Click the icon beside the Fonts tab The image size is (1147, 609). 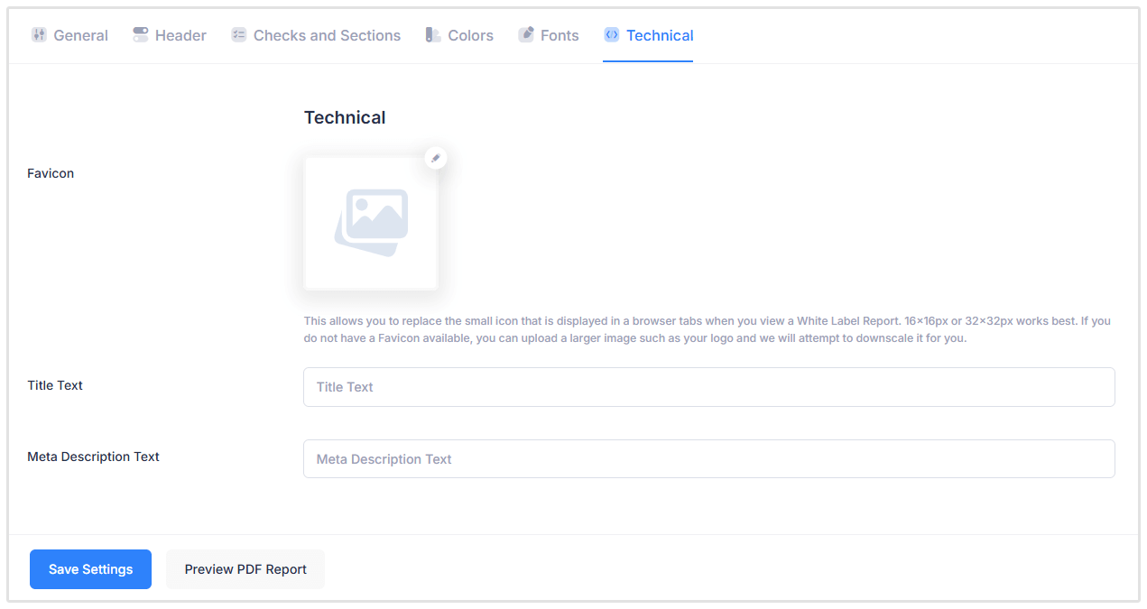[526, 35]
